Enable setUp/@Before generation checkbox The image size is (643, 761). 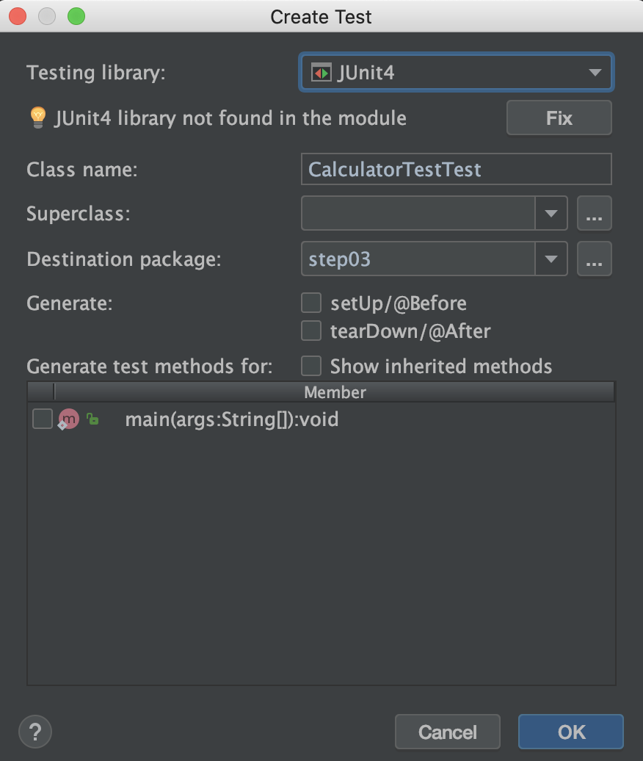coord(310,303)
